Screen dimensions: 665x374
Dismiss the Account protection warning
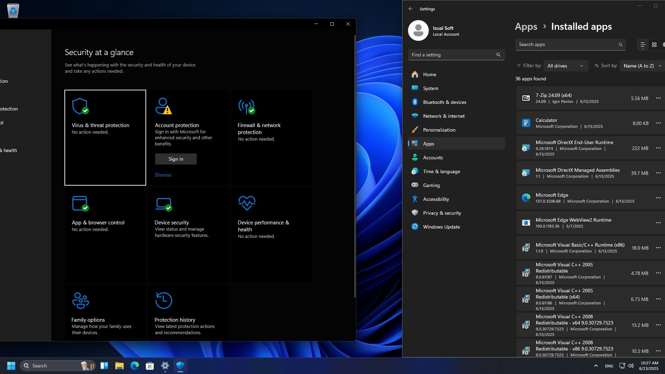click(163, 175)
